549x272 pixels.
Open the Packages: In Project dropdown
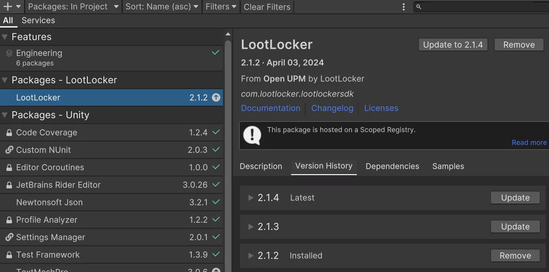[x=73, y=6]
